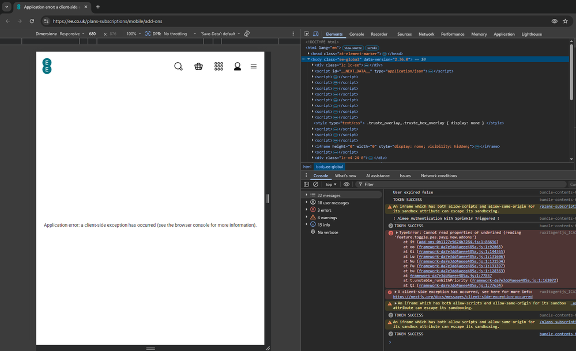Open the No throttling dropdown
This screenshot has height=351, width=576.
click(180, 34)
